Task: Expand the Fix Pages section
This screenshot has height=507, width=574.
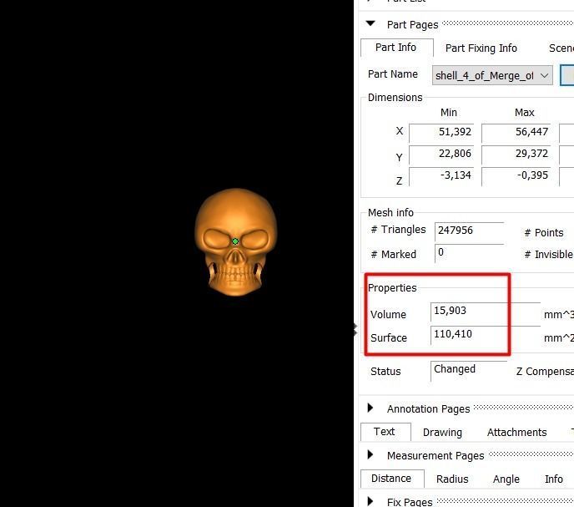Action: [370, 501]
